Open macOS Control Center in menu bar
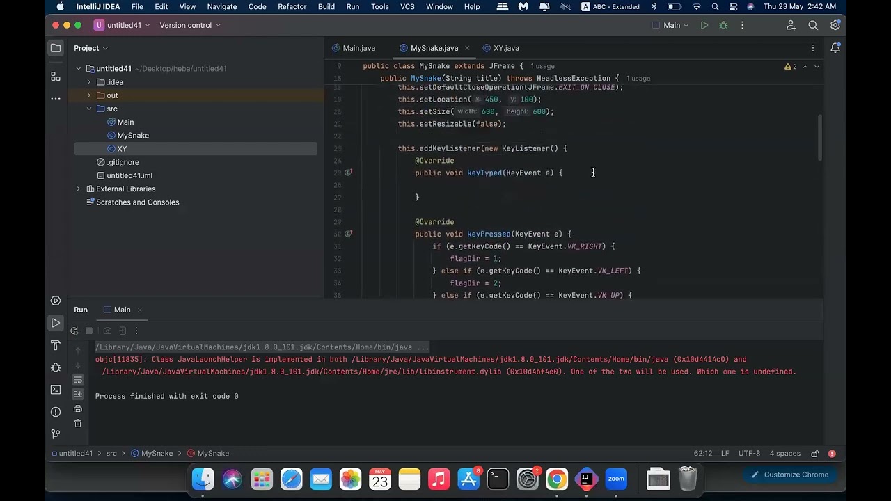891x501 pixels. click(x=733, y=6)
